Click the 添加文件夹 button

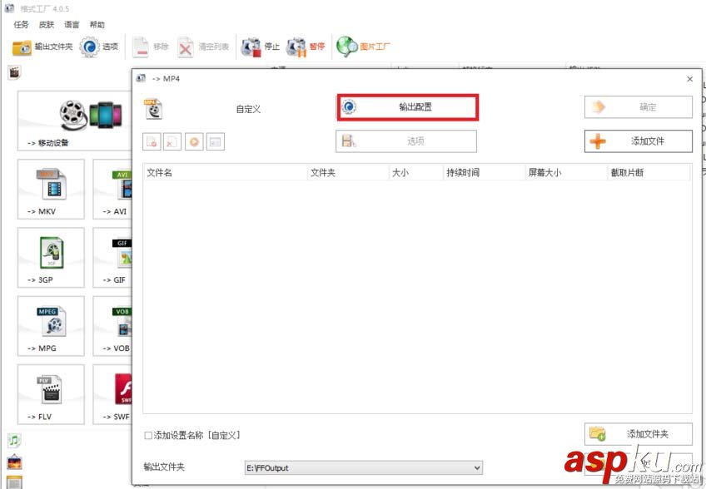coord(639,434)
